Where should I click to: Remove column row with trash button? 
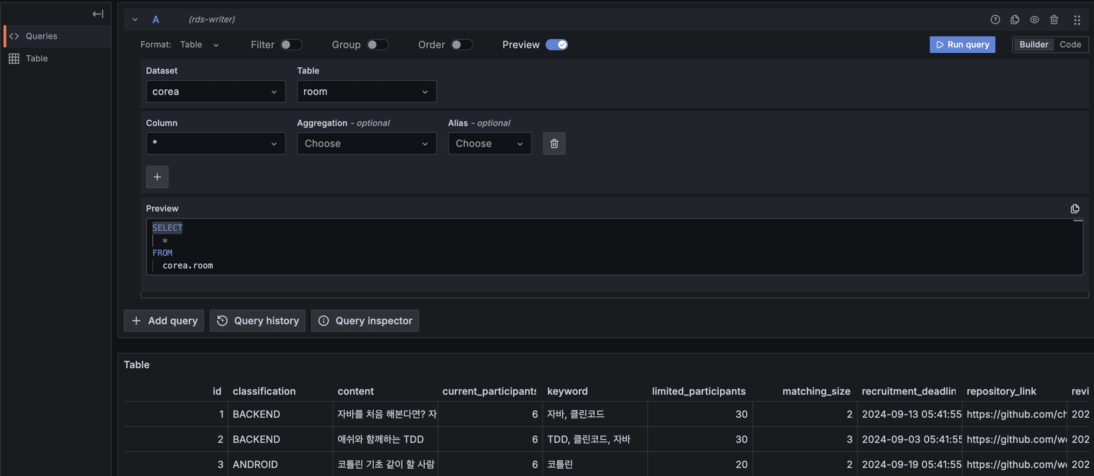point(554,143)
